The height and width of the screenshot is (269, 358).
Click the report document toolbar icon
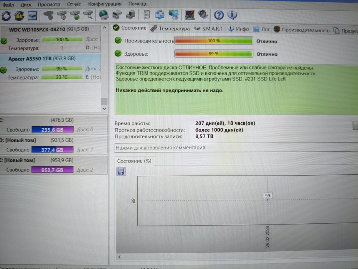(x=147, y=15)
